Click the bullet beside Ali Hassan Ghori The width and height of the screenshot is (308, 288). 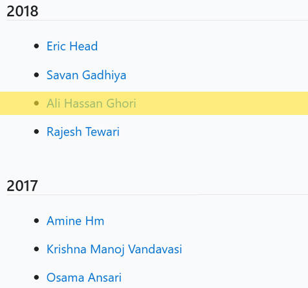(36, 103)
